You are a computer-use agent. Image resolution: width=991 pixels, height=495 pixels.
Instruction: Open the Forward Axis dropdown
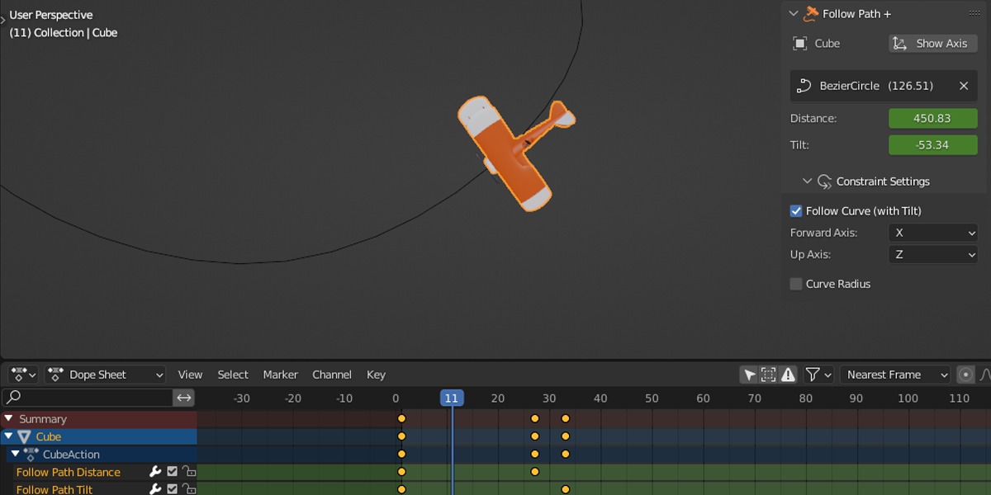pos(932,233)
